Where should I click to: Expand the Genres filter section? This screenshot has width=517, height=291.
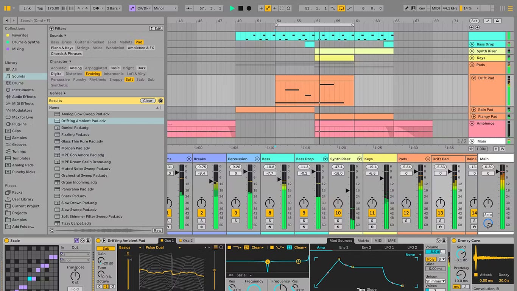click(x=58, y=93)
